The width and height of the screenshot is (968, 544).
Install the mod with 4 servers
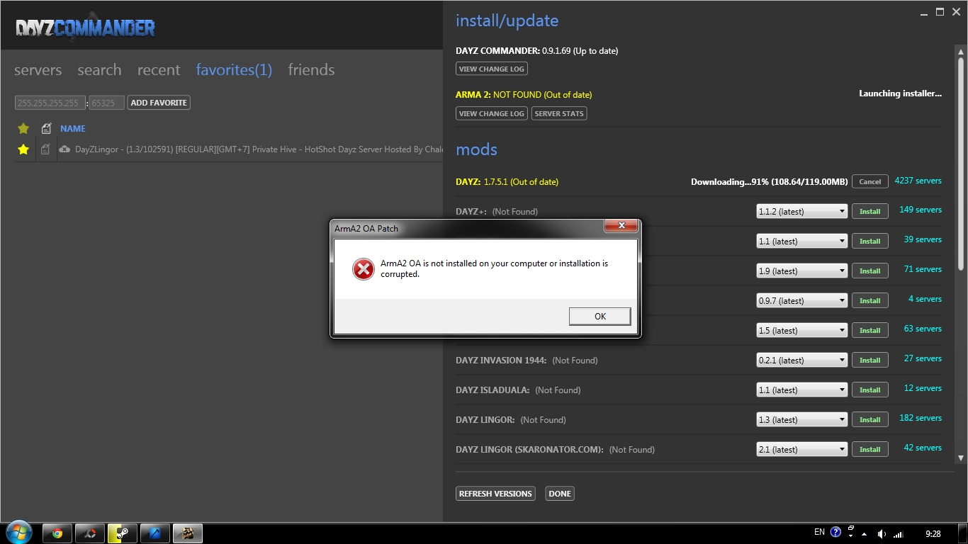[870, 300]
